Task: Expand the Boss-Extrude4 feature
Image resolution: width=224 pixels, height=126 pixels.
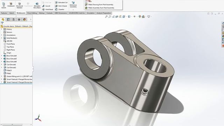Action: [2, 56]
